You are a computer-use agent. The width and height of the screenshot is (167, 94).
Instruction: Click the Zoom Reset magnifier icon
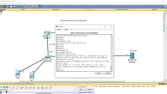coord(29,7)
